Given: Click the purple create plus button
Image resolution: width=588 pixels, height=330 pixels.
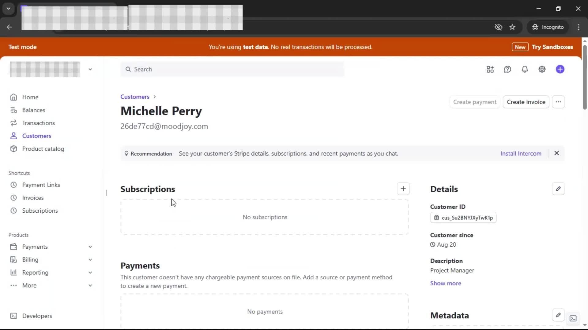Looking at the screenshot, I should click(560, 69).
